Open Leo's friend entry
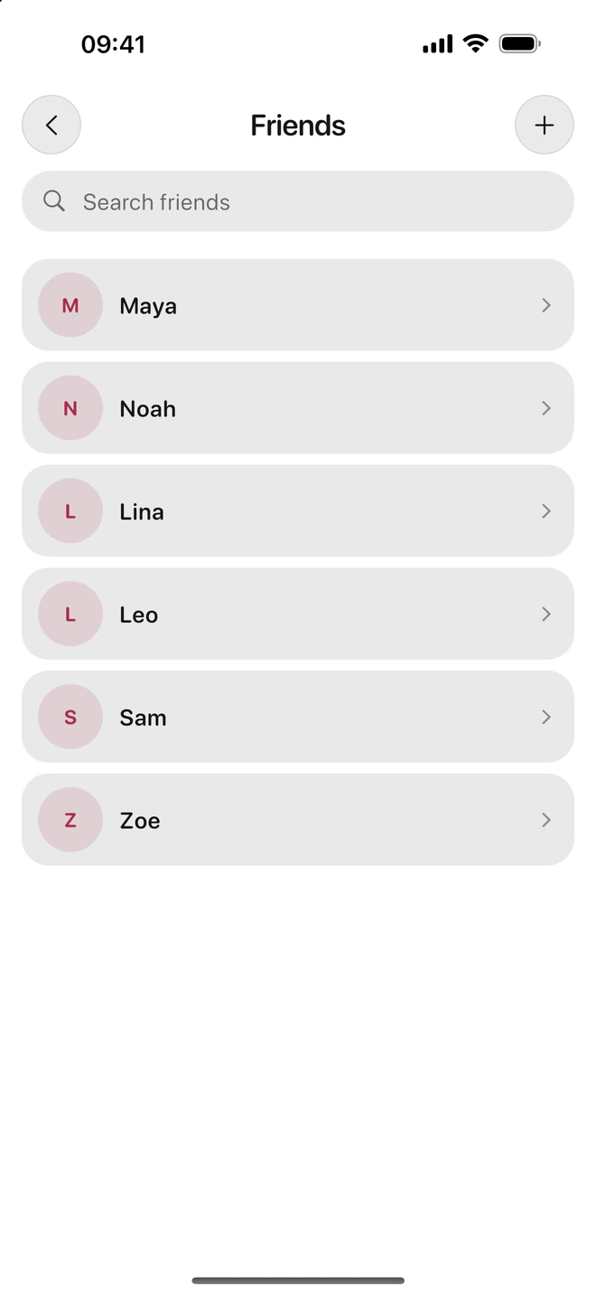The image size is (596, 1295). [x=298, y=614]
